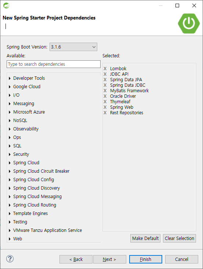Screen dimensions: 203x269
Task: Expand the I/O category arrow
Action: pos(10,95)
